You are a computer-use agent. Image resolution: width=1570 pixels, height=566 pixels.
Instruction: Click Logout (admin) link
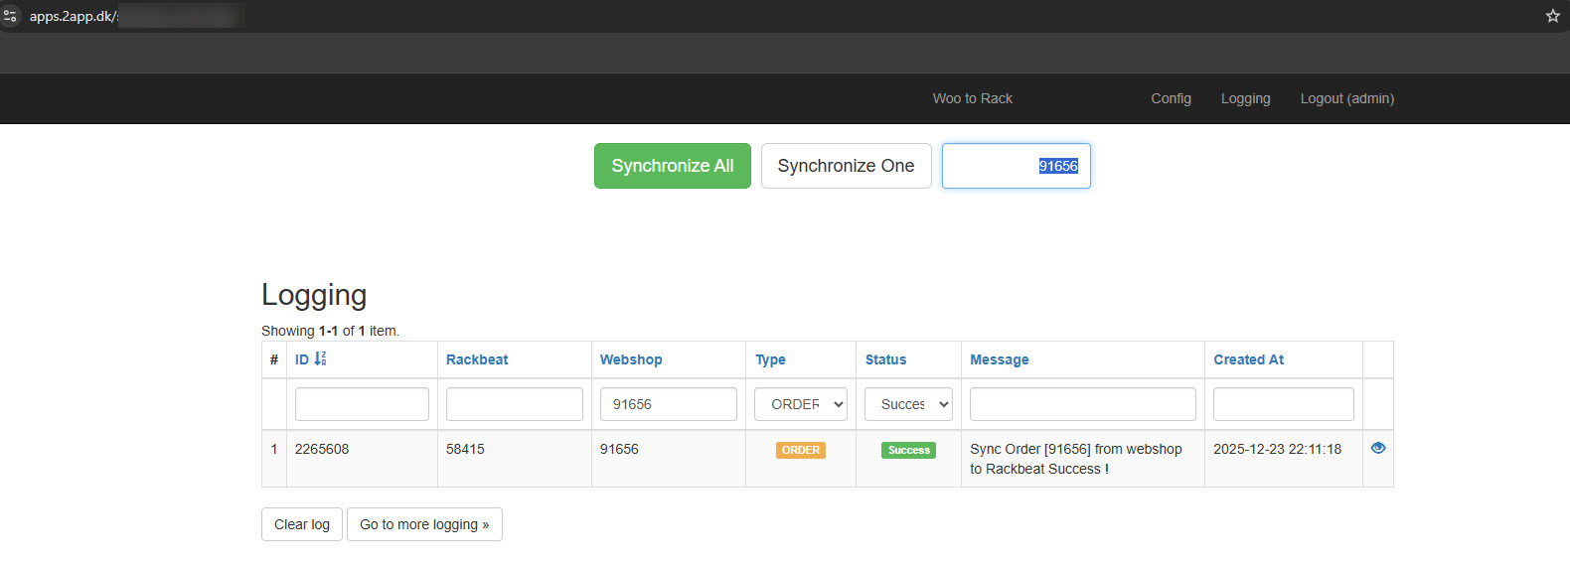(1346, 98)
